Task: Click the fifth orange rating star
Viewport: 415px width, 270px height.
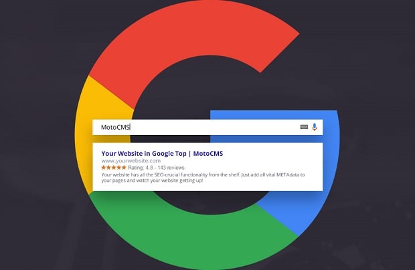Action: (124, 168)
